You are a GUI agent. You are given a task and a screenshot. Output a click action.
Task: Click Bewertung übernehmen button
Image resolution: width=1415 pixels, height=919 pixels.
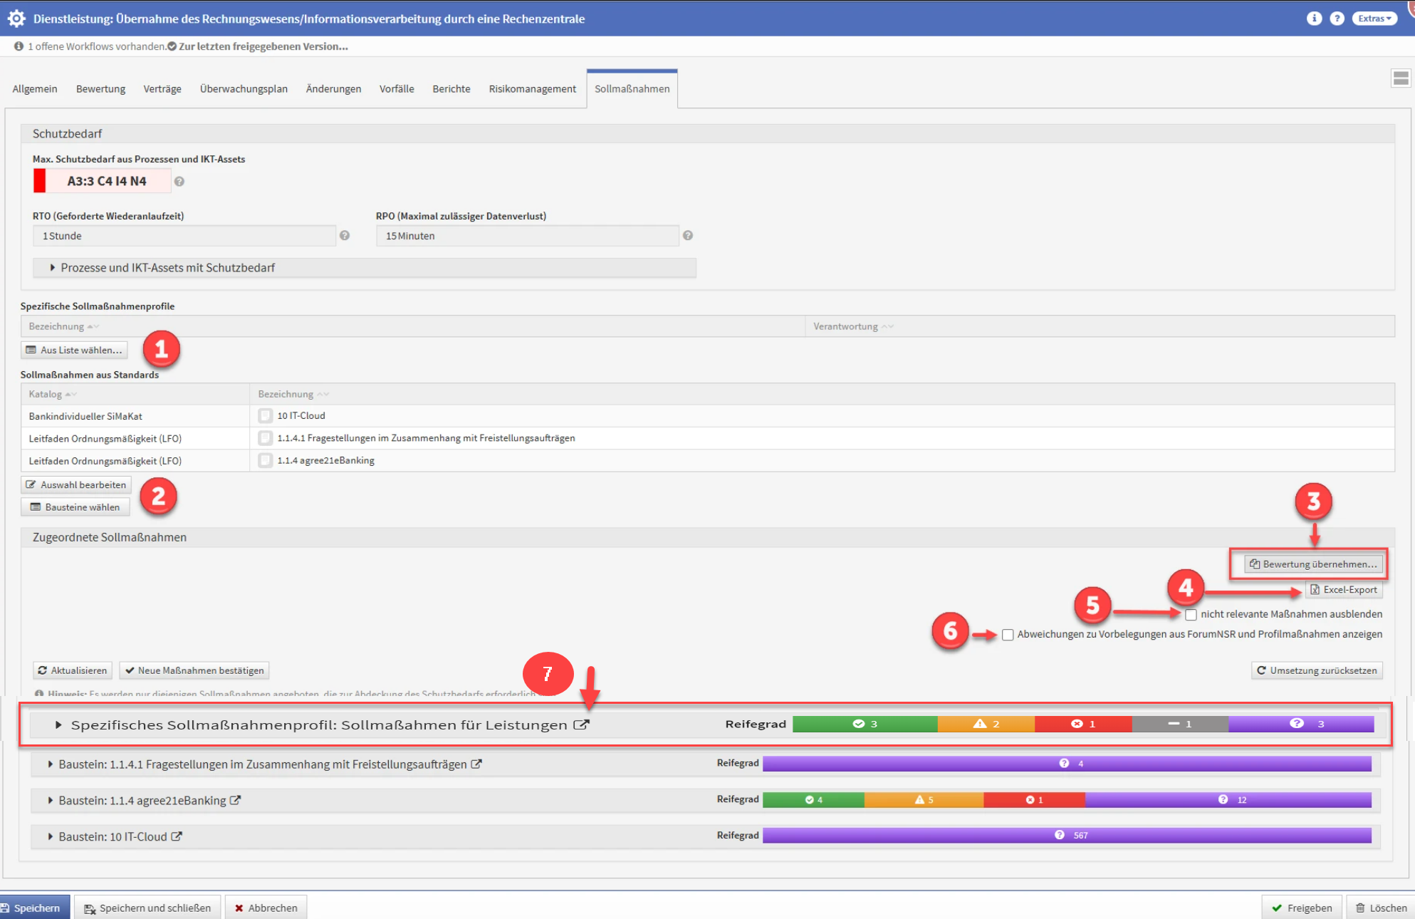(x=1312, y=564)
